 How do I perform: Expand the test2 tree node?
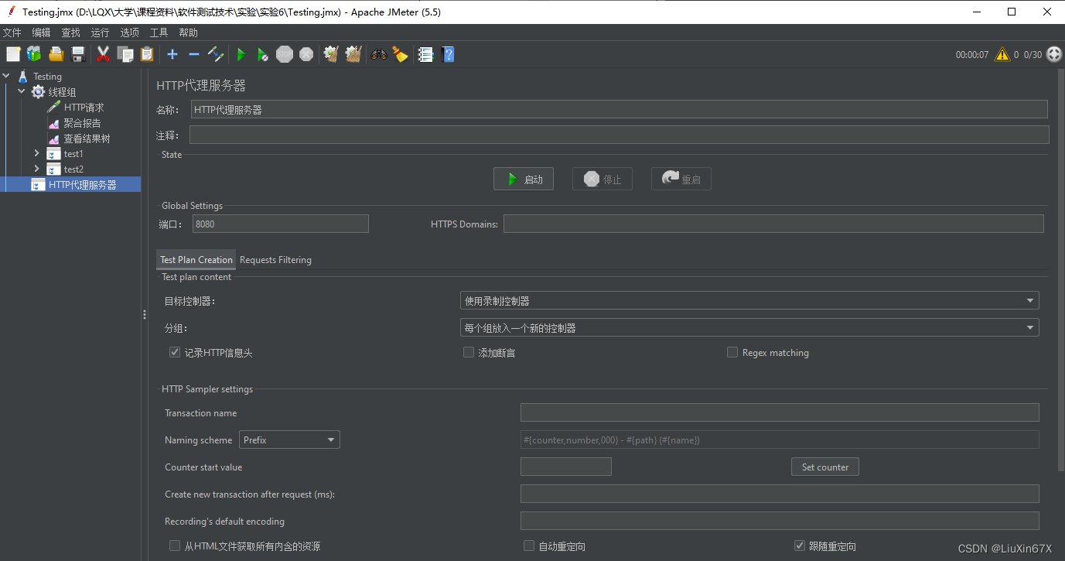pos(36,169)
